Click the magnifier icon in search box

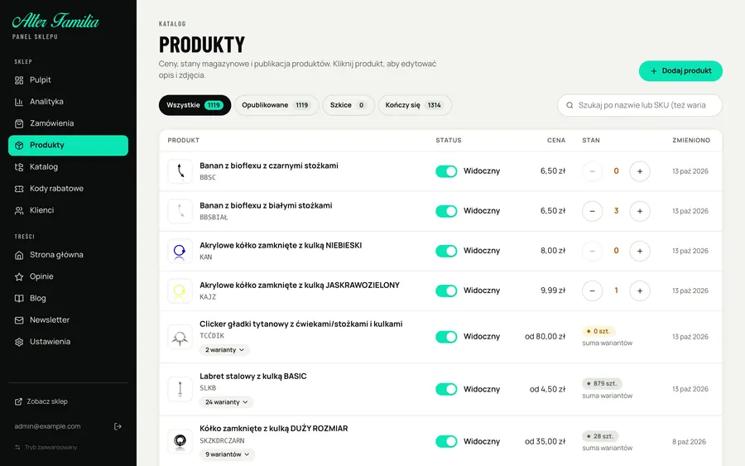coord(570,105)
